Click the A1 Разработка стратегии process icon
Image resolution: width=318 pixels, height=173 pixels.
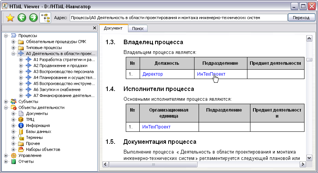[29, 60]
